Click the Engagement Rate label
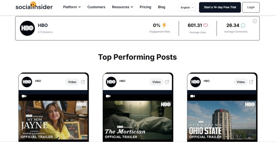The height and width of the screenshot is (142, 276). pyautogui.click(x=160, y=32)
